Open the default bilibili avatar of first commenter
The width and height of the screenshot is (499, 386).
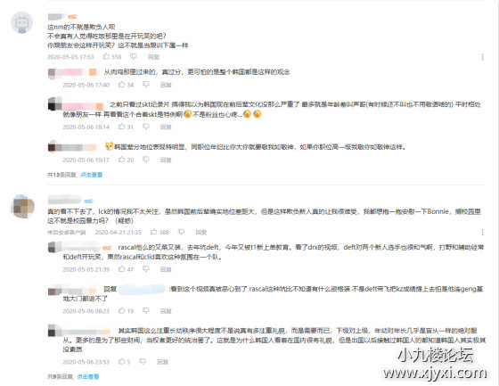pyautogui.click(x=22, y=22)
